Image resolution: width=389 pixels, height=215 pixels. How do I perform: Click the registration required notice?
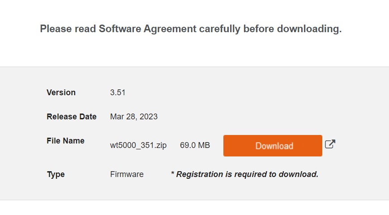(244, 174)
